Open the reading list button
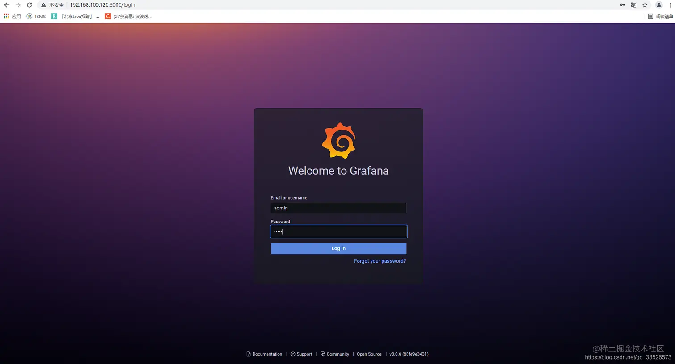Screen dimensions: 675x364 pos(660,16)
